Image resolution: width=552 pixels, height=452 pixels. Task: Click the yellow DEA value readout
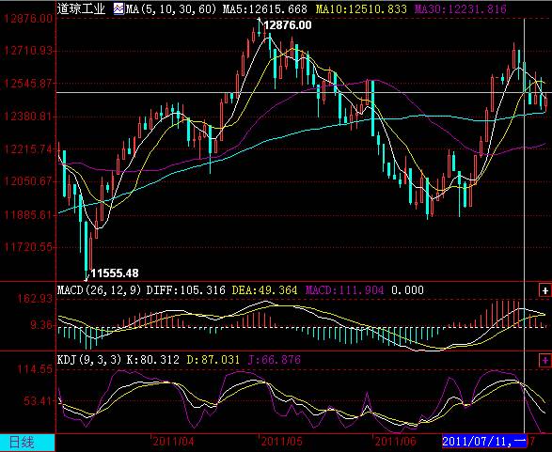(265, 290)
